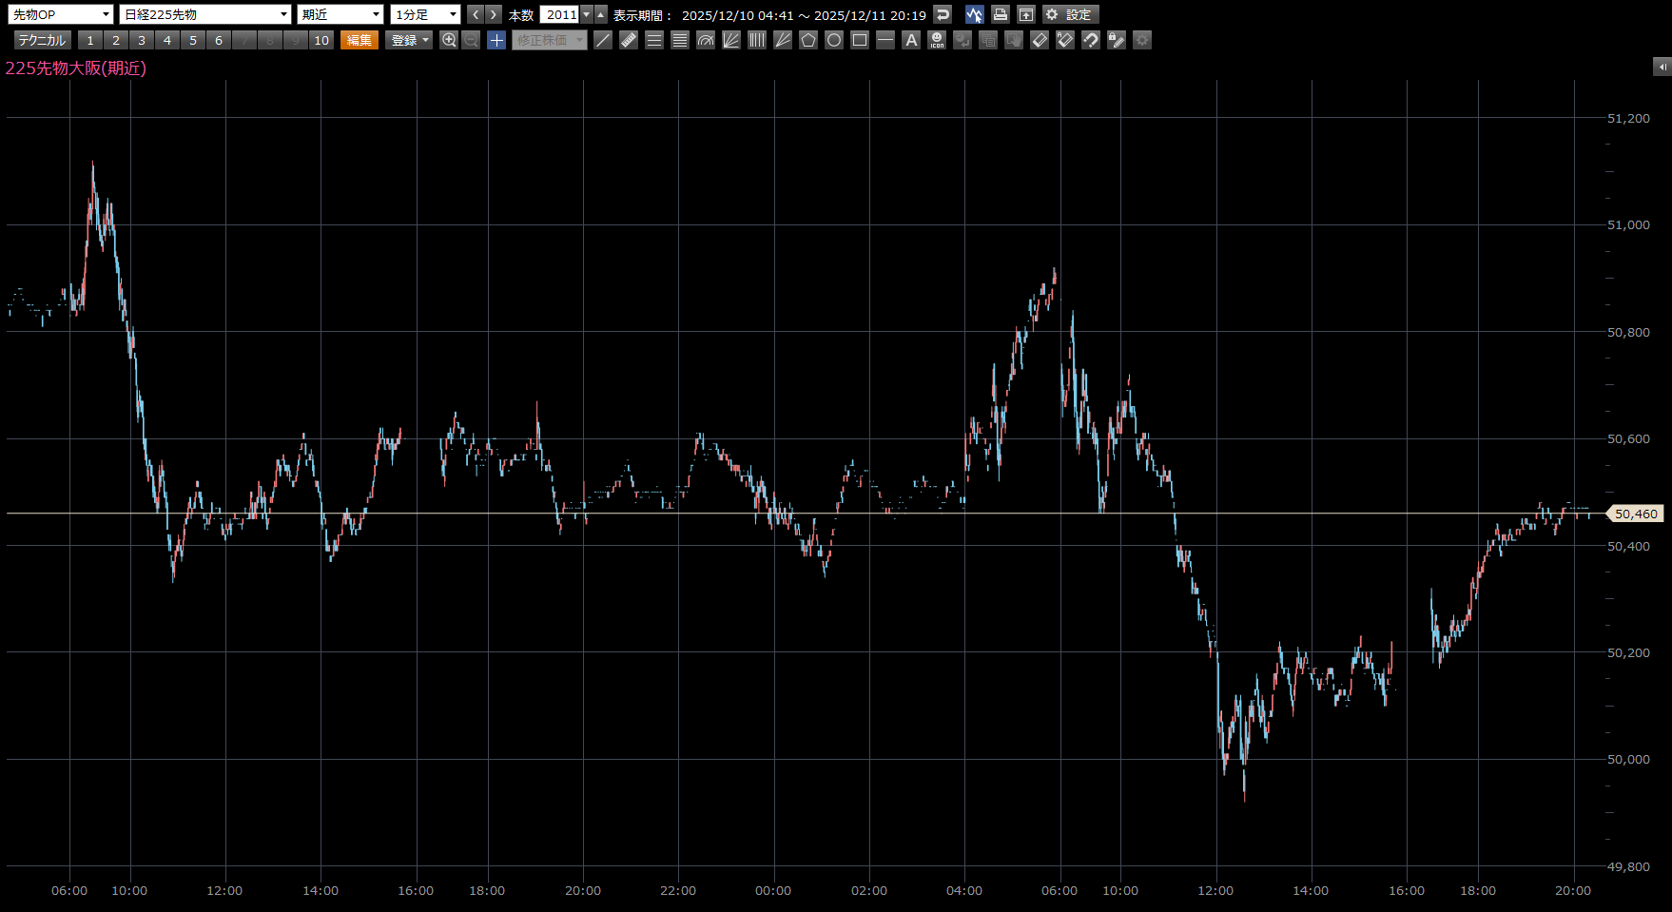Toggle the chart cursor tracking mode button
Image resolution: width=1672 pixels, height=912 pixels.
click(974, 14)
